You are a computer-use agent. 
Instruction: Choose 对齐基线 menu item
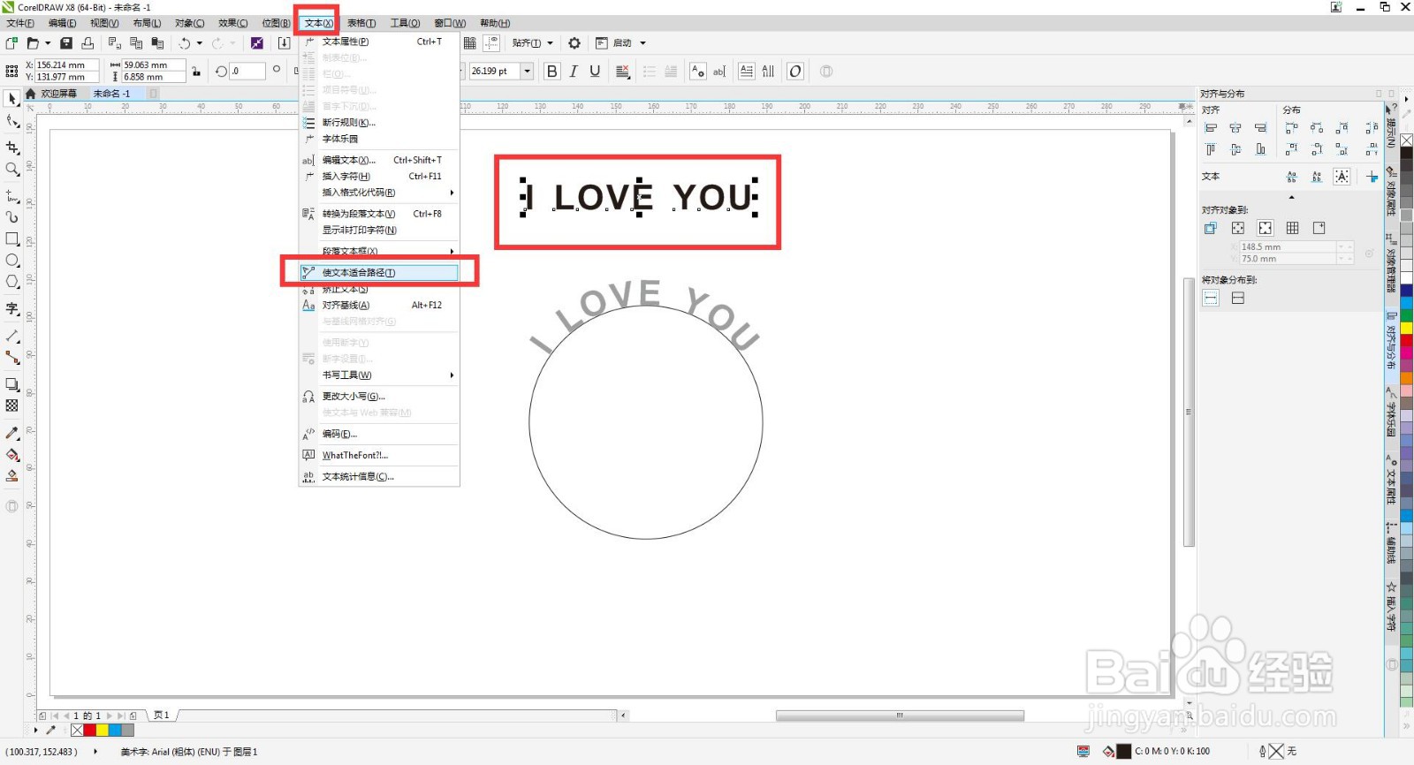point(379,306)
